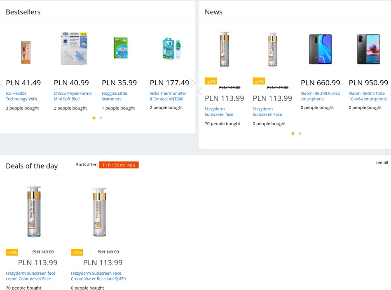
Task: Open Xiaomi Redmi Note 10 phone image
Action: [x=369, y=49]
